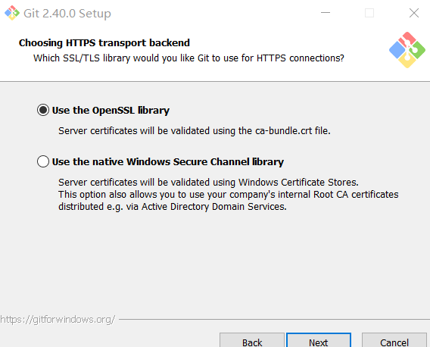Choose the native Windows Secure Channel radio button

pos(43,161)
